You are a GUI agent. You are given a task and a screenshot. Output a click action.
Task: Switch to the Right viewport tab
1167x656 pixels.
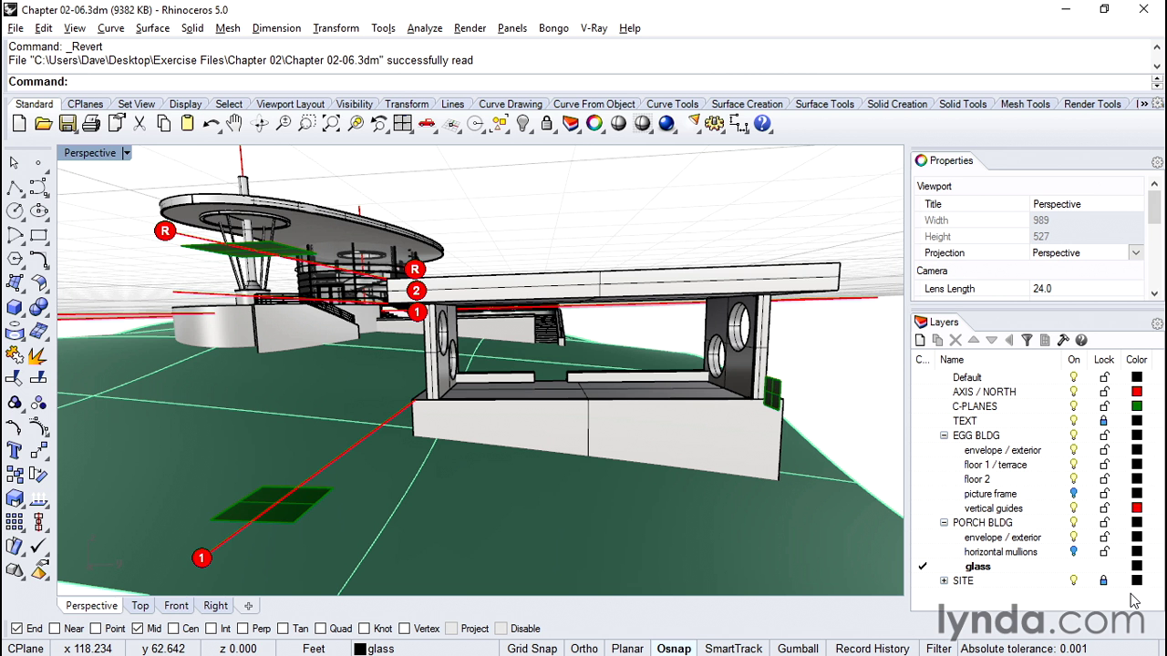coord(216,606)
